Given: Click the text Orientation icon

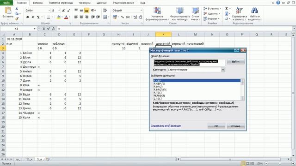Looking at the screenshot, I should click(x=93, y=10).
